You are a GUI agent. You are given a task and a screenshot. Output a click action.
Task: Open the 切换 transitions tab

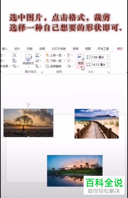pyautogui.click(x=30, y=49)
